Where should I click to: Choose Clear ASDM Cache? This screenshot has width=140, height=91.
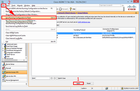click(29, 33)
